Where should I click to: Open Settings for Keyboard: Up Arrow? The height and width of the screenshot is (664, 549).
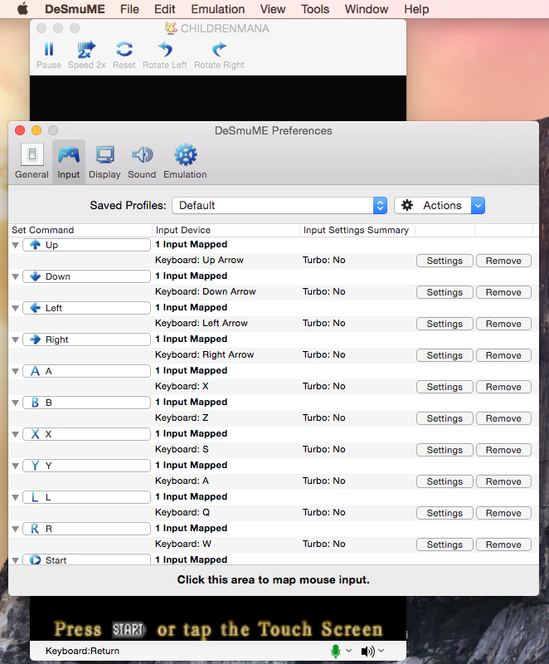click(445, 261)
